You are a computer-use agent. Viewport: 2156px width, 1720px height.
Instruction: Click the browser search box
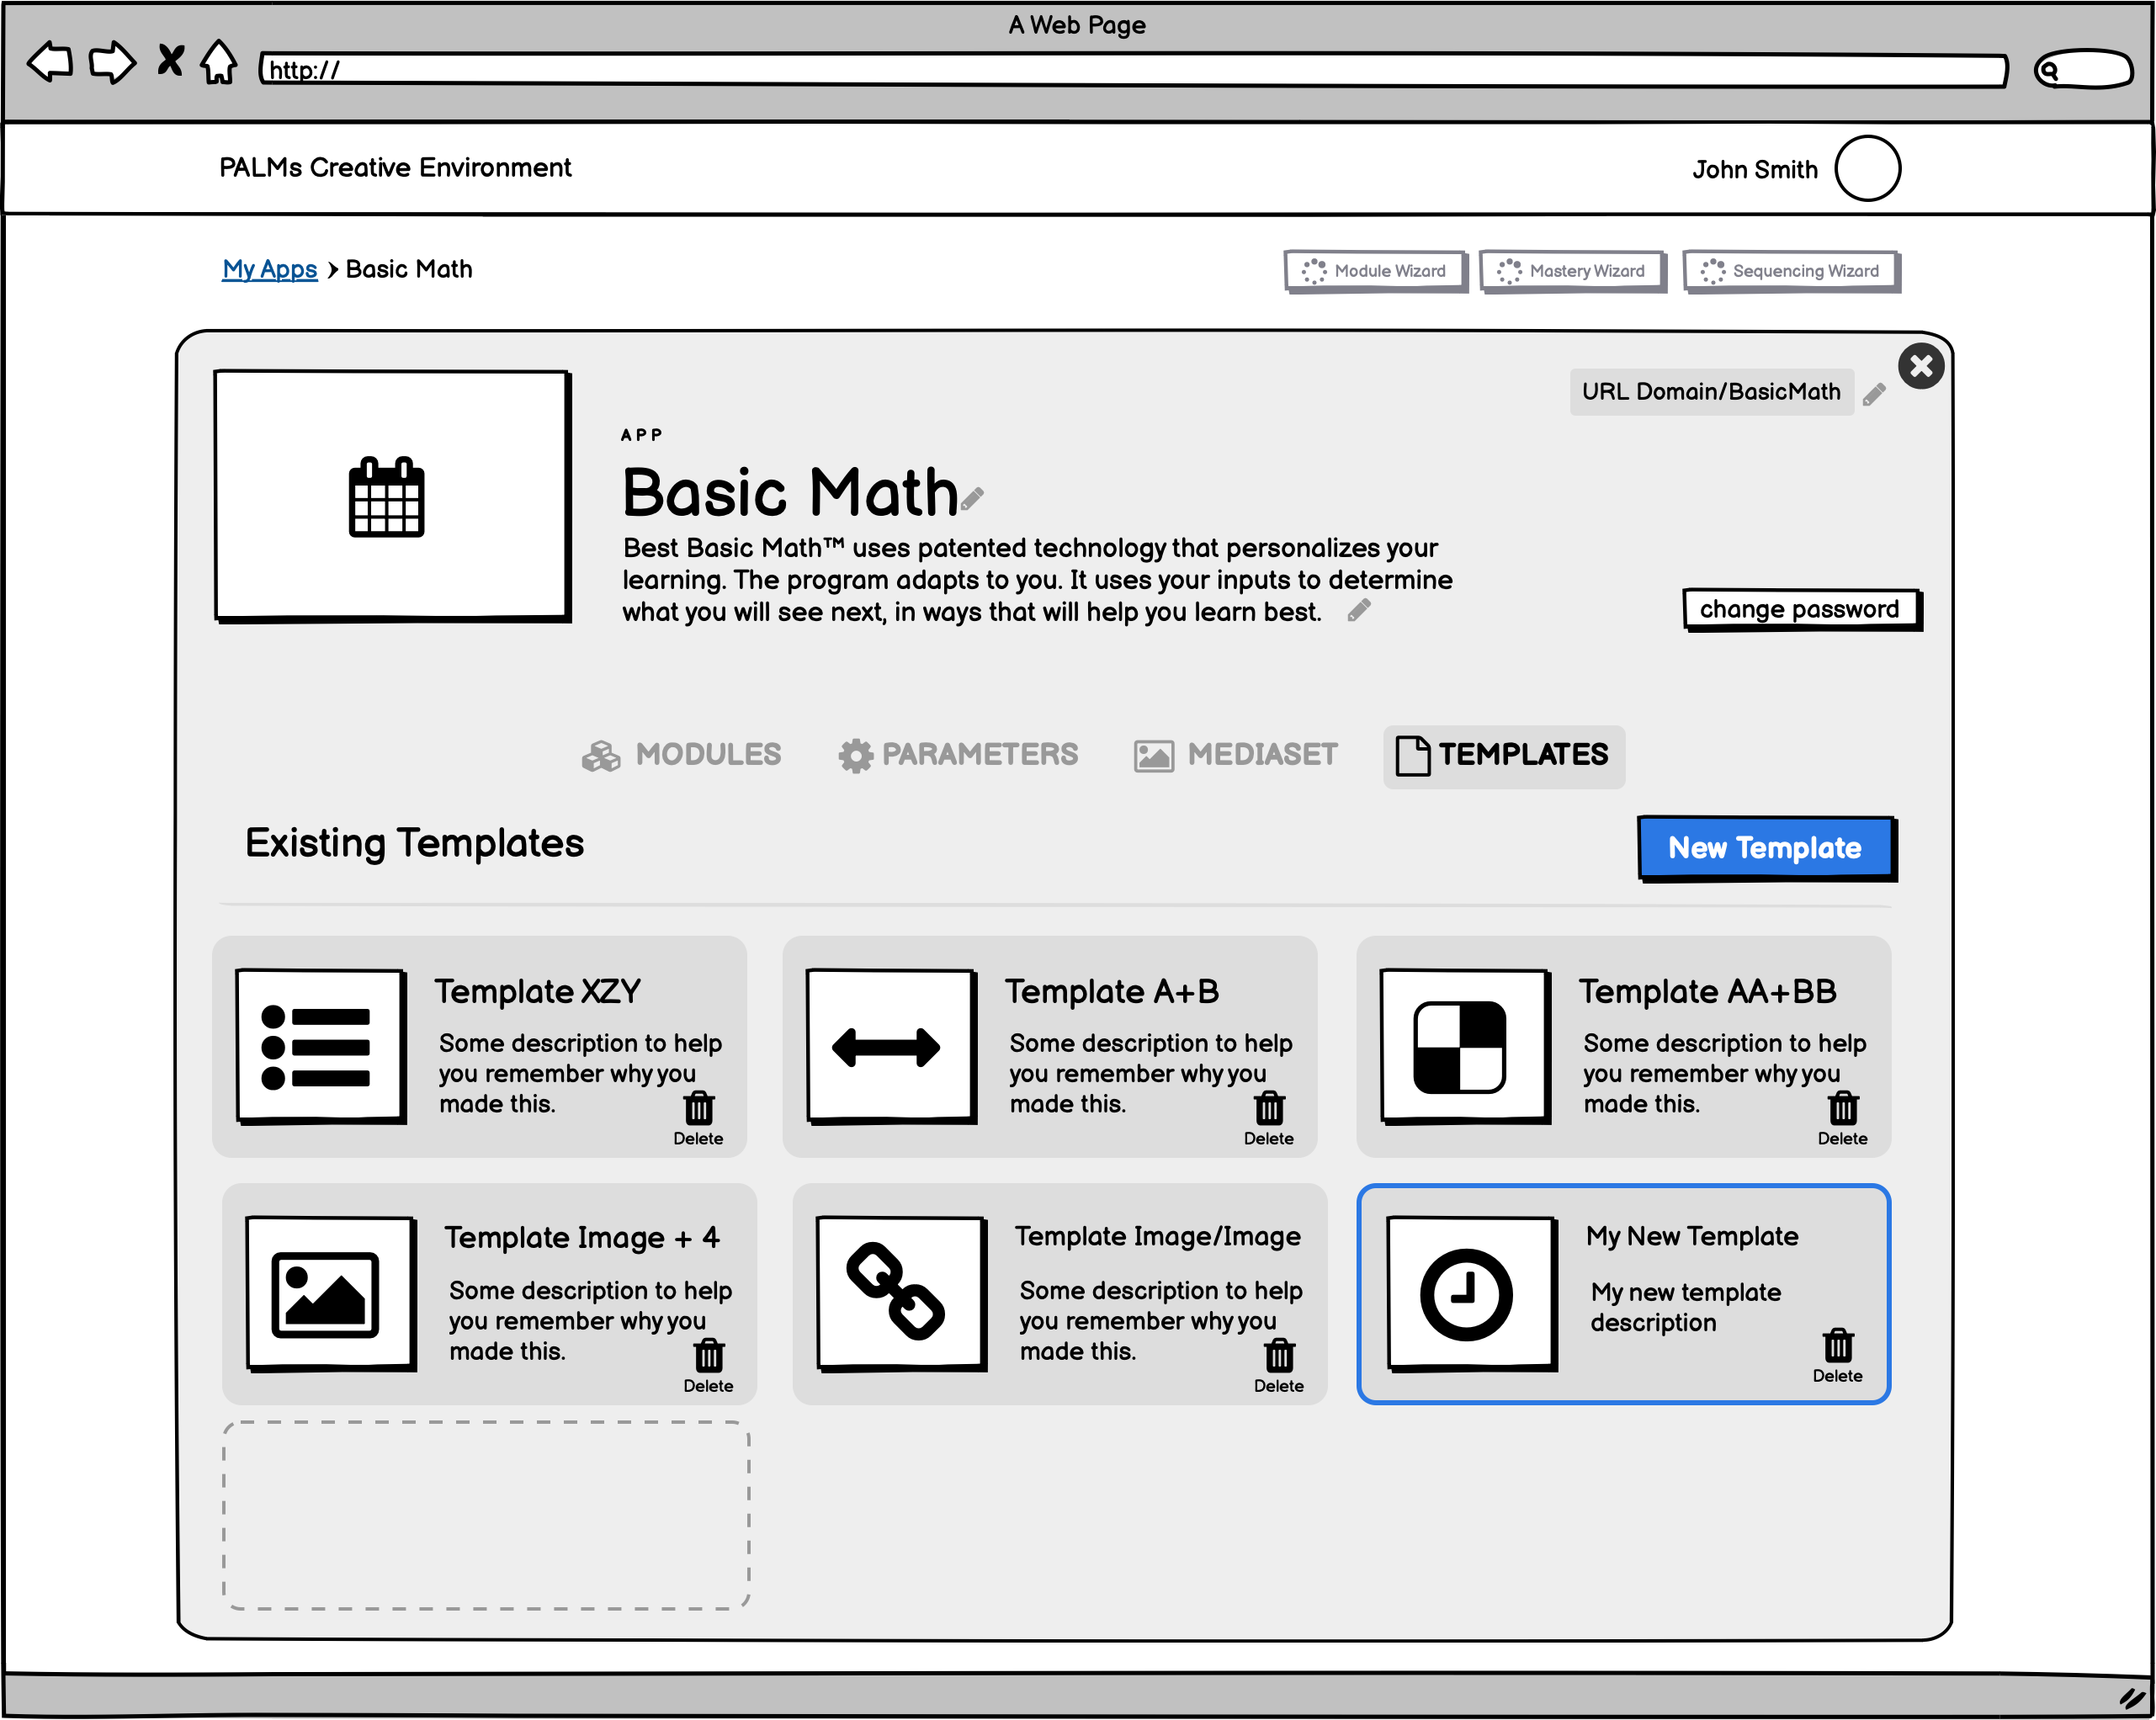click(2084, 69)
